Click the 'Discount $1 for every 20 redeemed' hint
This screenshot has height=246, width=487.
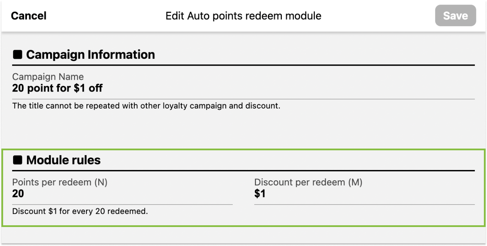click(80, 211)
